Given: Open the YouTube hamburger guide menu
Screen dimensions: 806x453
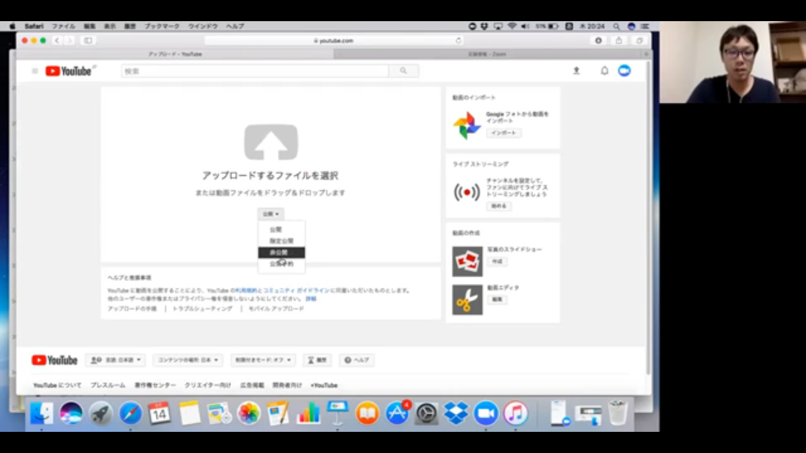Looking at the screenshot, I should point(34,71).
